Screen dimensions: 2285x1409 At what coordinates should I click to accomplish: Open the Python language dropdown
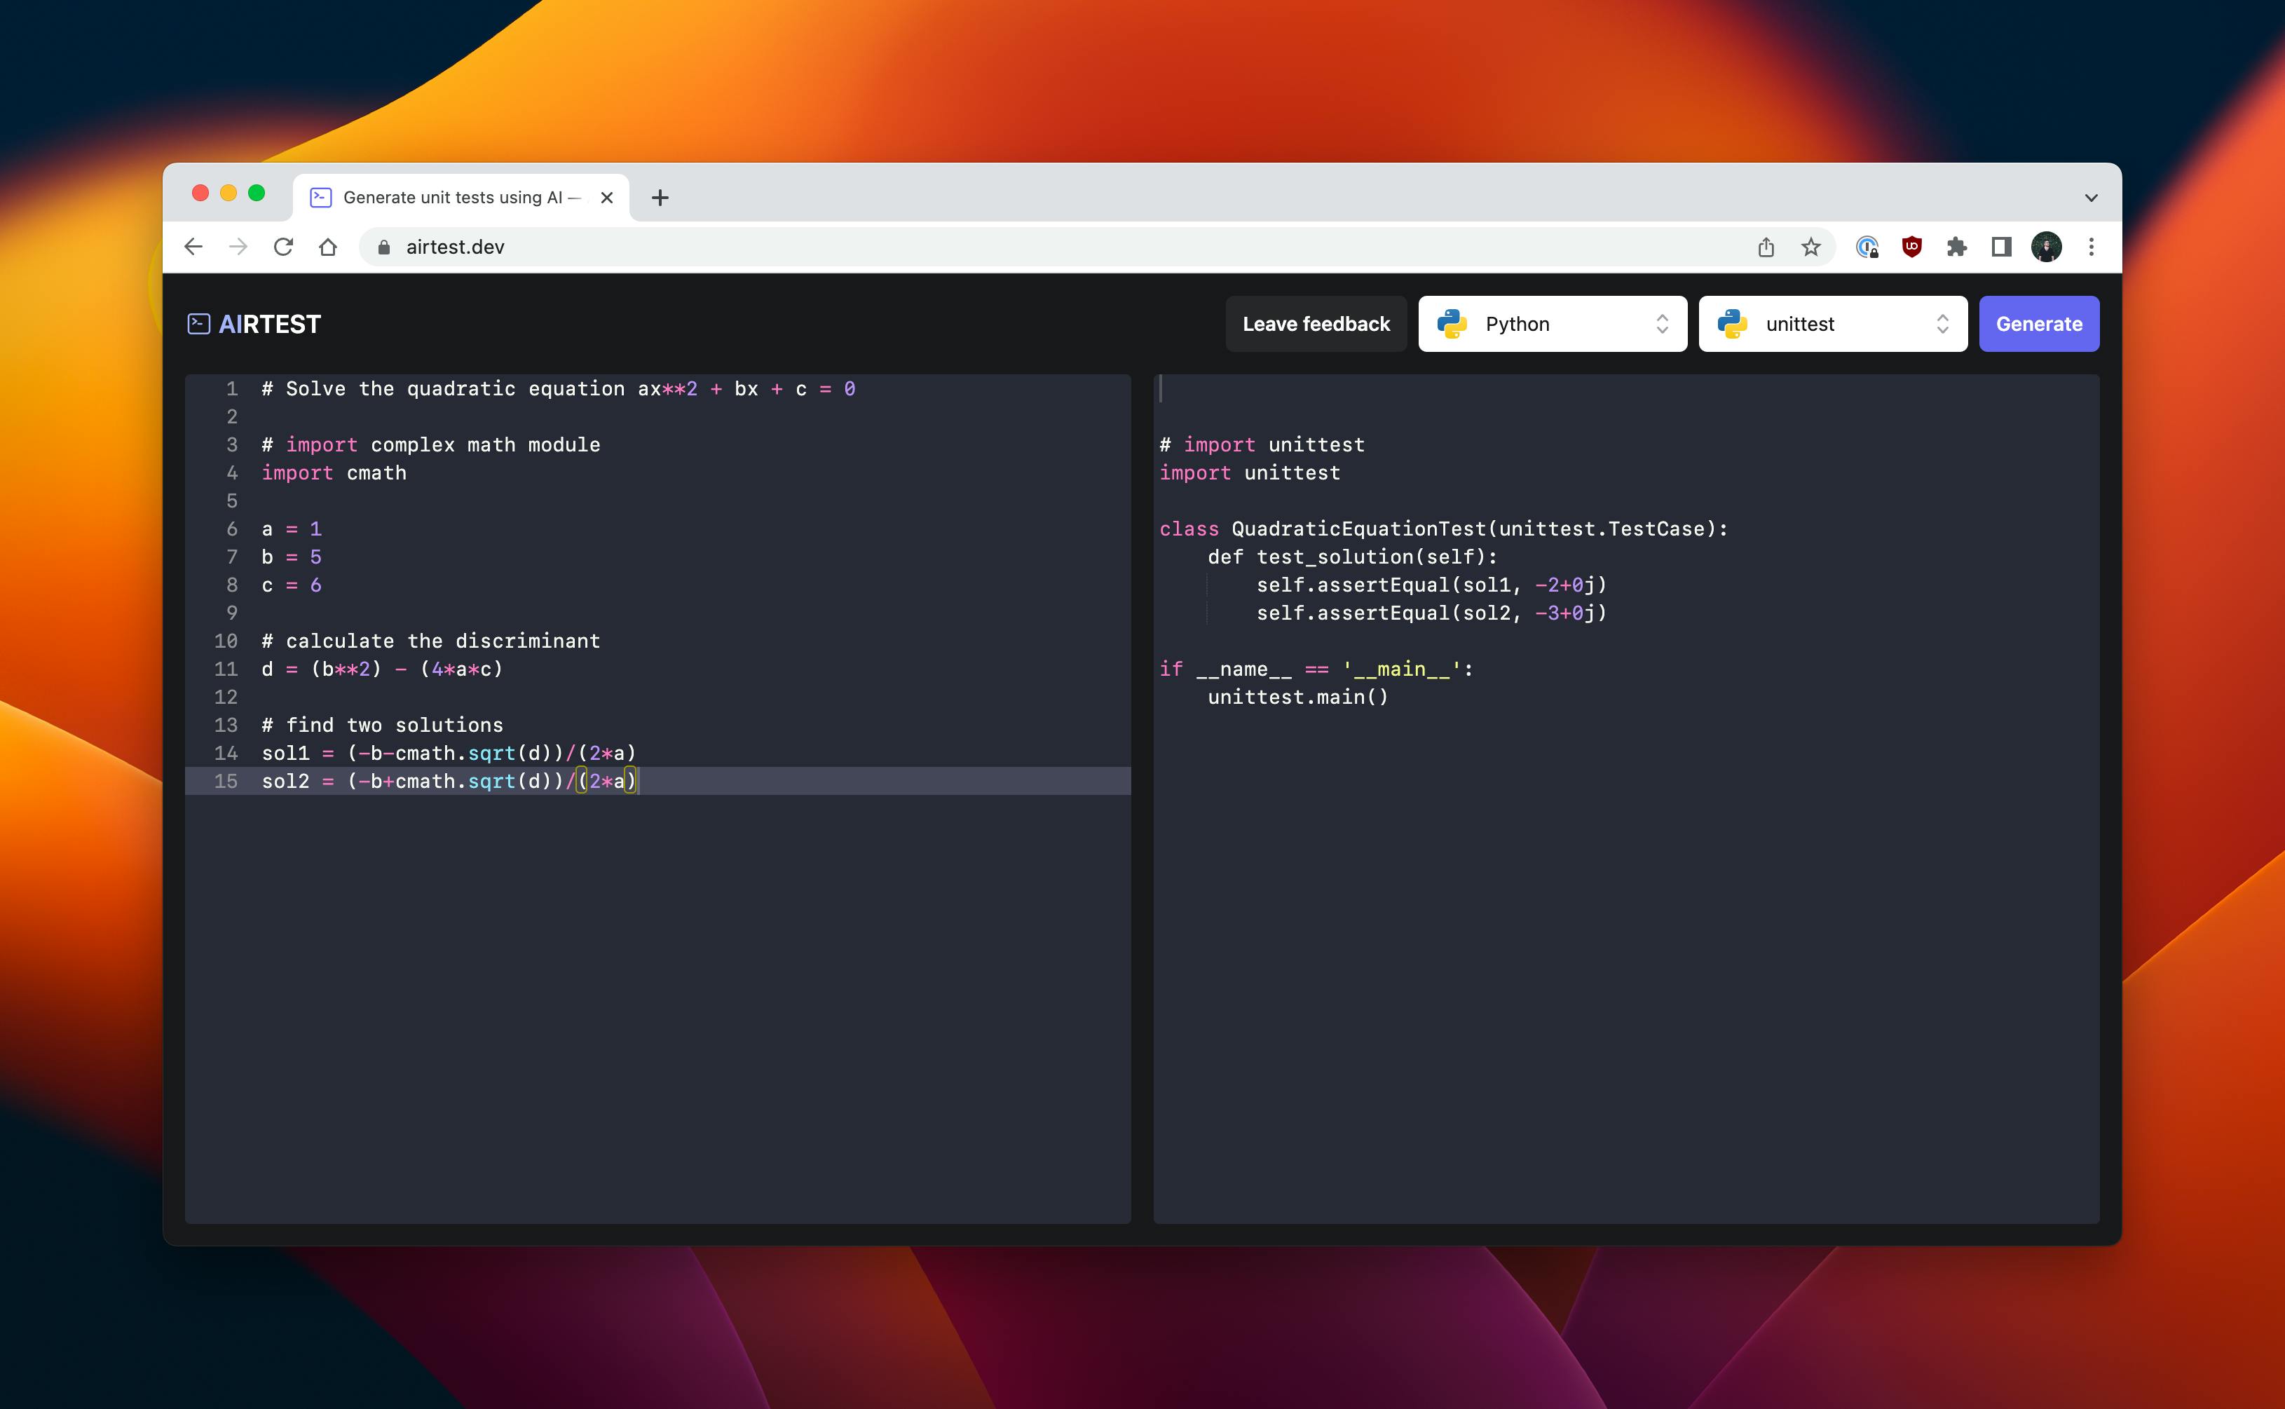pos(1553,323)
